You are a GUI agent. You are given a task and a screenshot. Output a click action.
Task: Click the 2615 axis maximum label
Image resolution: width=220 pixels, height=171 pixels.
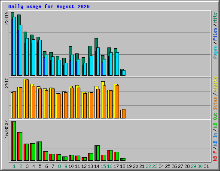coord(6,83)
